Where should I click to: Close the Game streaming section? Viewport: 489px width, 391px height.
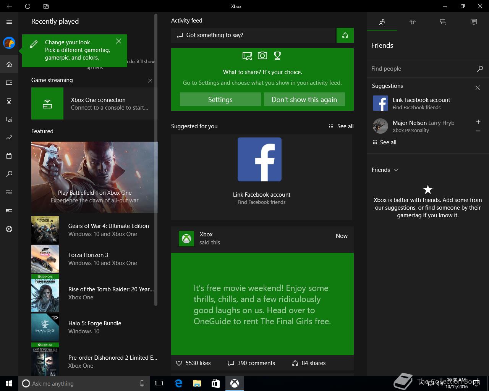[x=150, y=81]
